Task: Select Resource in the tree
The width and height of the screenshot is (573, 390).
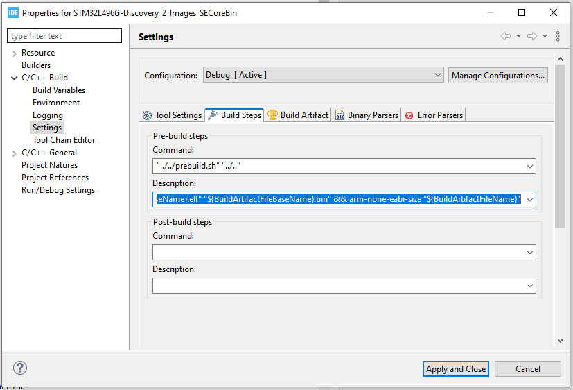Action: [38, 53]
